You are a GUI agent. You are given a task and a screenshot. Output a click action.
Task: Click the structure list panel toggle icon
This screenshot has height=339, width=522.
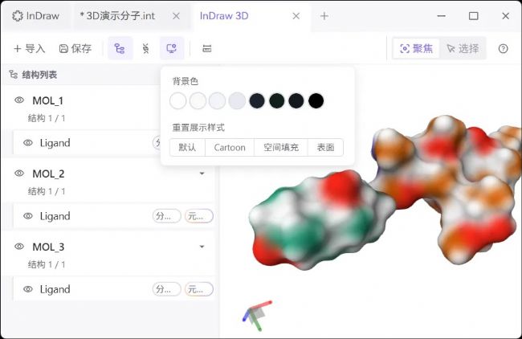coord(120,49)
